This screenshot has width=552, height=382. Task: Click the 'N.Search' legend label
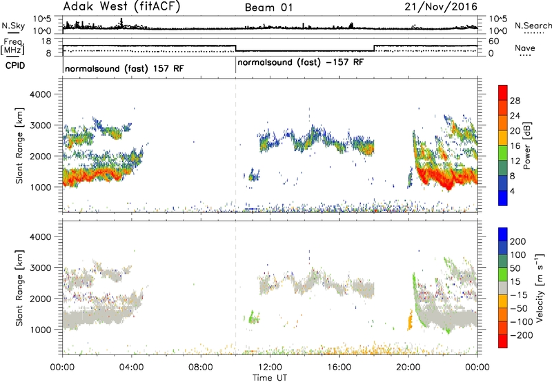[x=533, y=26]
